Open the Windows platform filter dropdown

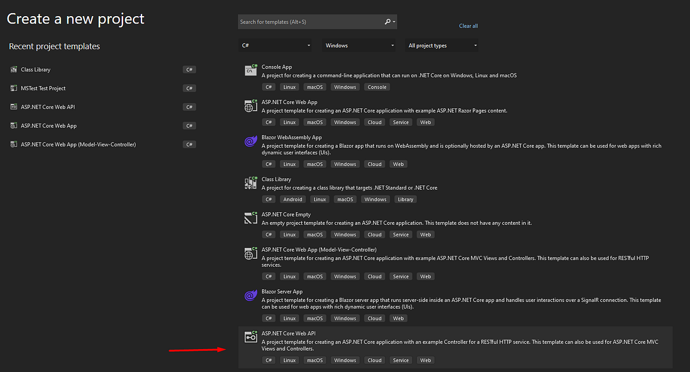(359, 45)
